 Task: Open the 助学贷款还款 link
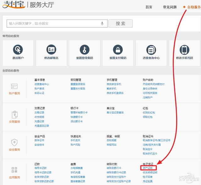[42, 177]
